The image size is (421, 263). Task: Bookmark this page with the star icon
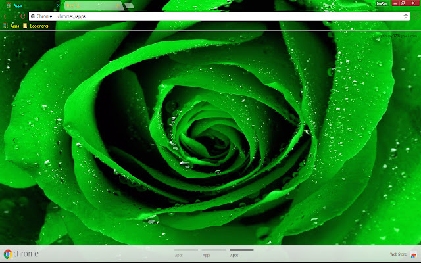click(405, 16)
